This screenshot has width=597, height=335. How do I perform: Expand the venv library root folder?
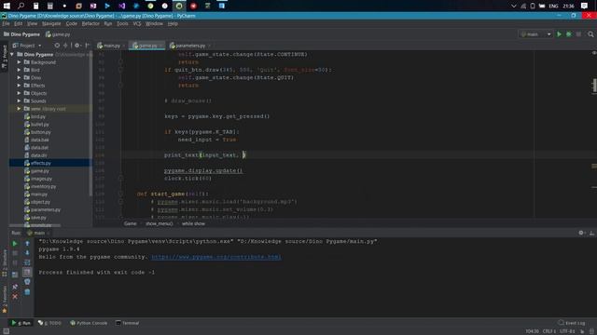[19, 109]
